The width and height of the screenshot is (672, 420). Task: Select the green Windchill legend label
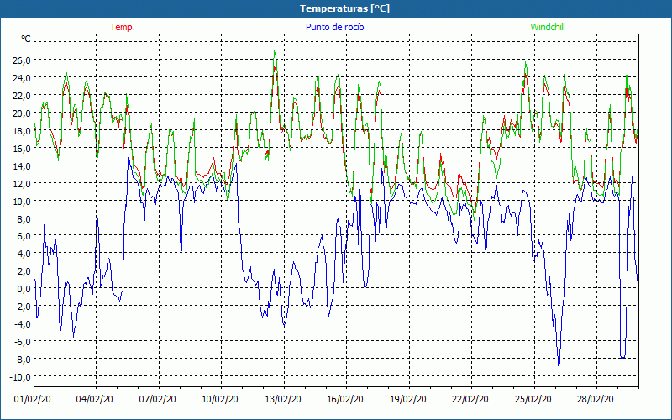point(548,27)
